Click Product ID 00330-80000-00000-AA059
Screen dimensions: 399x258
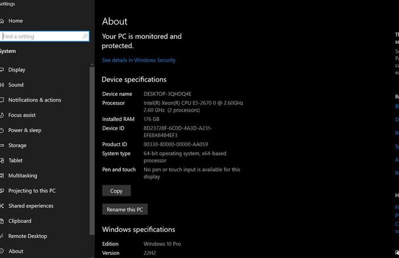pyautogui.click(x=176, y=145)
